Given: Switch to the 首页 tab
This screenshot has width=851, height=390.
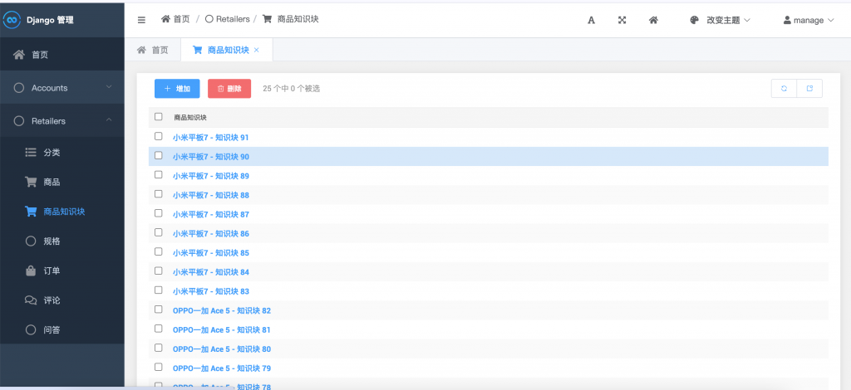Looking at the screenshot, I should pos(153,50).
